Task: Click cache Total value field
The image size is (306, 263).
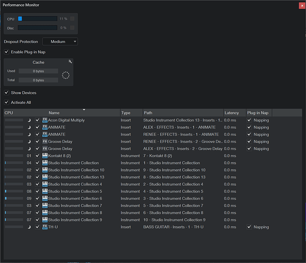Action: click(x=38, y=80)
